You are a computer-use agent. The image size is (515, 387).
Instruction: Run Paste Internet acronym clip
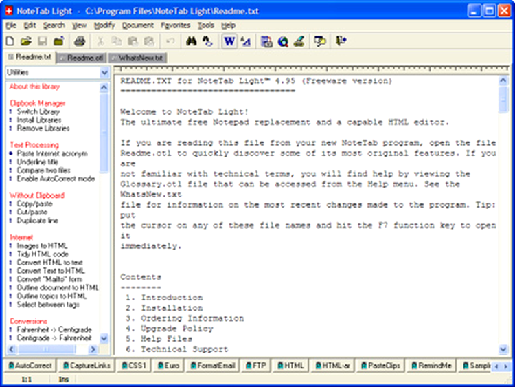click(x=52, y=153)
